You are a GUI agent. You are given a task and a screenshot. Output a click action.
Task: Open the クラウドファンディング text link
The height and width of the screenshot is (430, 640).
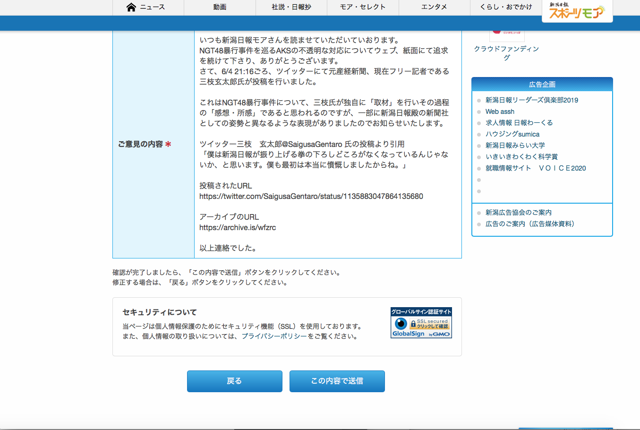[507, 53]
